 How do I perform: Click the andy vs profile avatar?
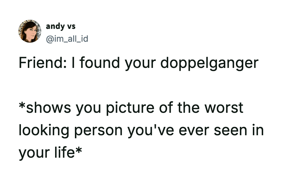tap(30, 31)
